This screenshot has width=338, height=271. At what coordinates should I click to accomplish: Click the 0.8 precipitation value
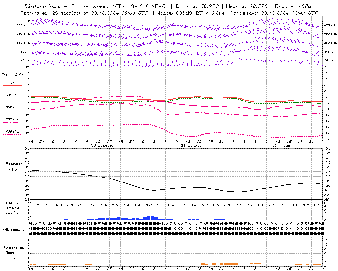pyautogui.click(x=92, y=205)
